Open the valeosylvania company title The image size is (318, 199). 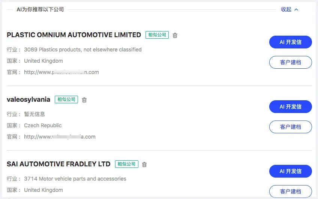pos(28,100)
